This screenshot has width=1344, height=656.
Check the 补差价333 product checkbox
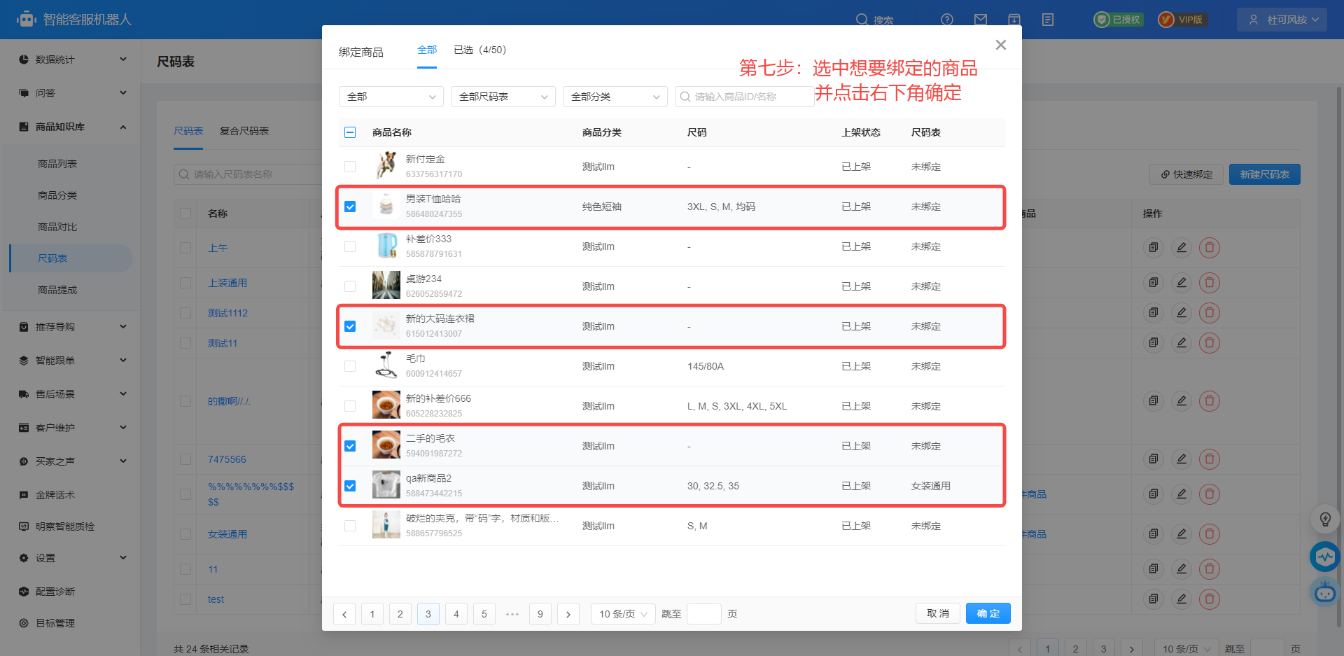[x=350, y=246]
